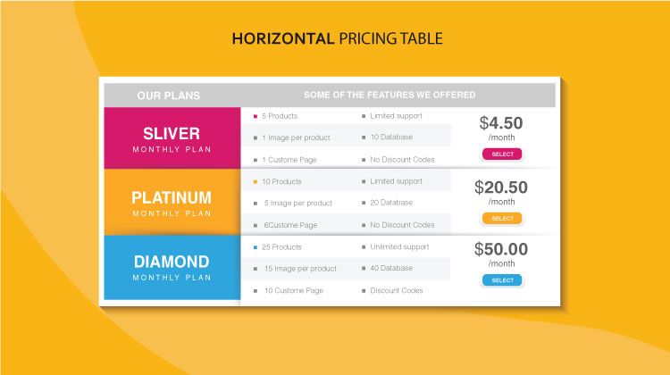Click the $4.50 price text
The height and width of the screenshot is (375, 670).
coord(501,123)
